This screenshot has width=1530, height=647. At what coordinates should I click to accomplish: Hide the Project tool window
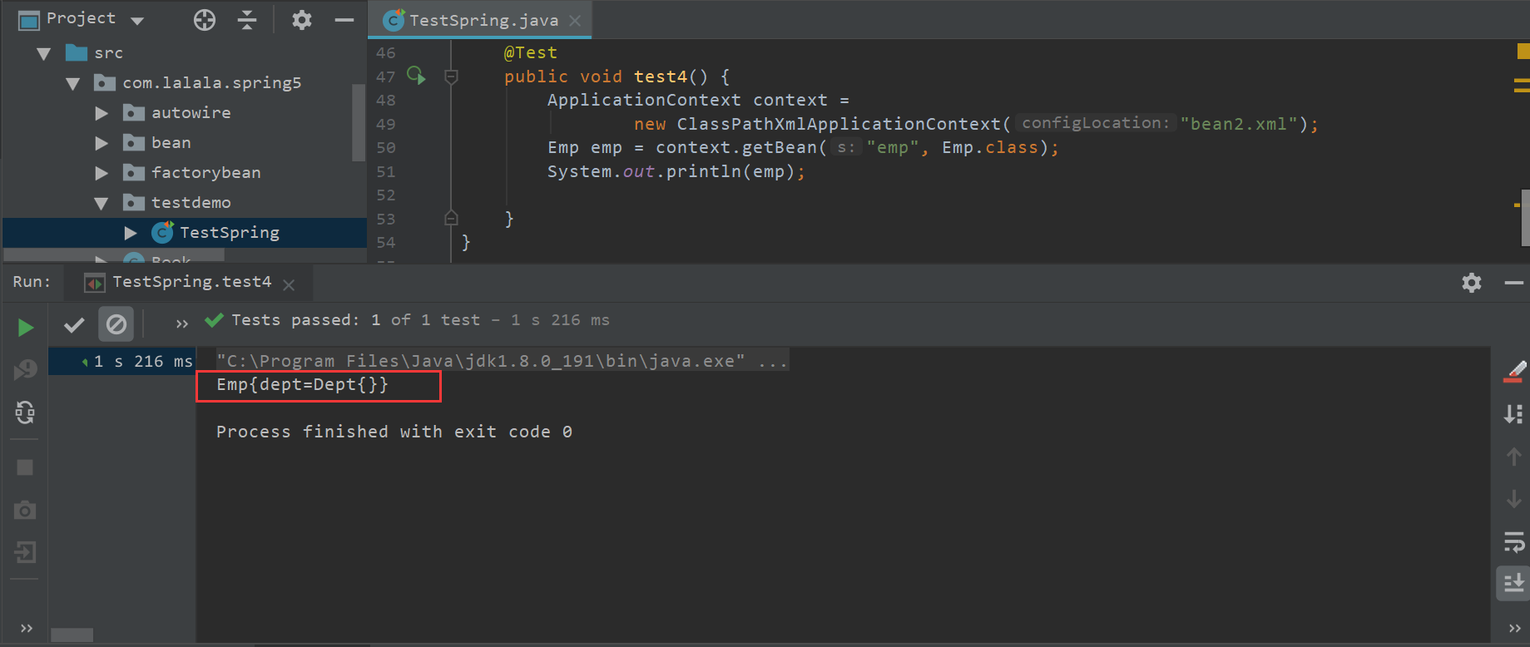coord(344,20)
